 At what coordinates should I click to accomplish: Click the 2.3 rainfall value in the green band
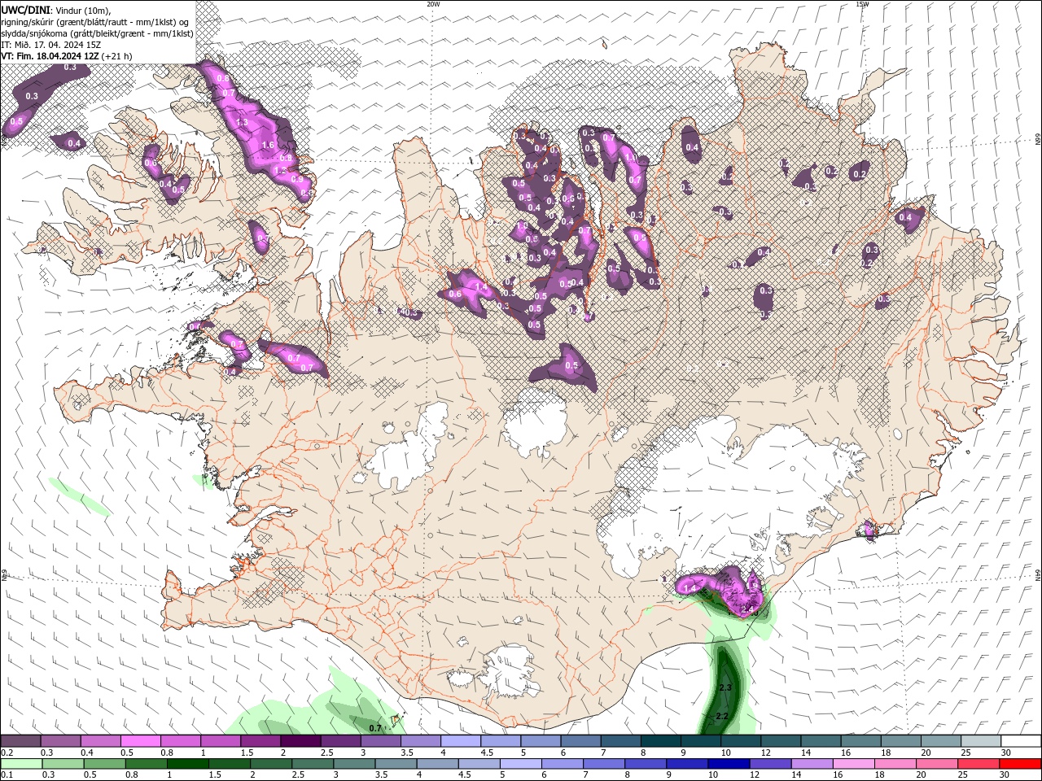(x=726, y=687)
